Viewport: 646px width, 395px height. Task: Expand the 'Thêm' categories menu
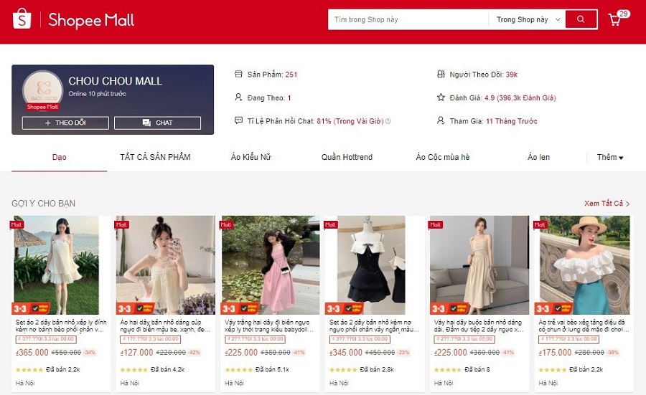[610, 158]
